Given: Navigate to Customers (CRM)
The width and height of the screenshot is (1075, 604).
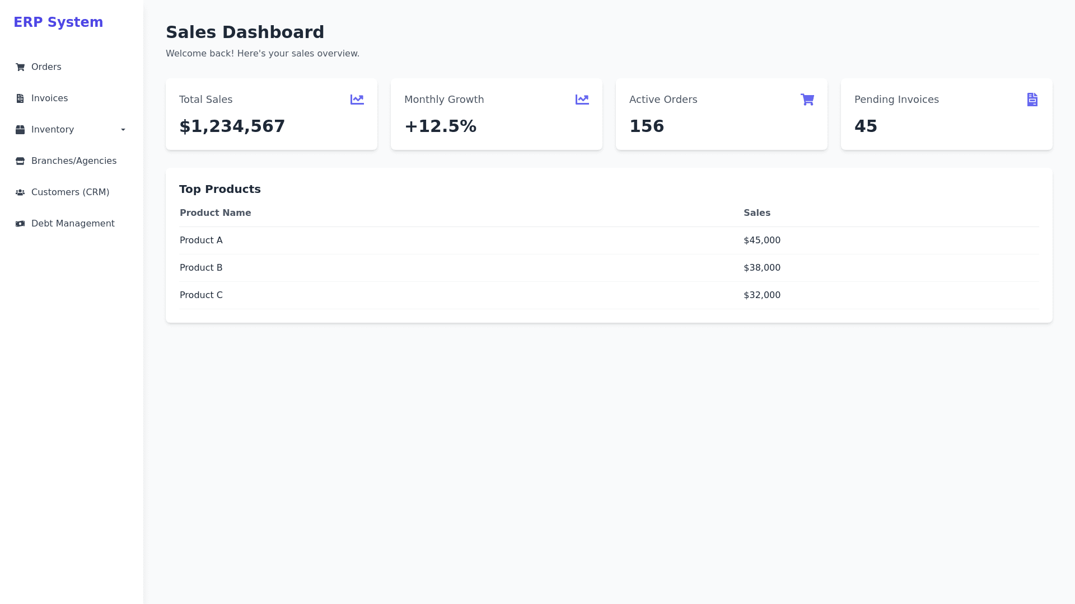Looking at the screenshot, I should [70, 192].
